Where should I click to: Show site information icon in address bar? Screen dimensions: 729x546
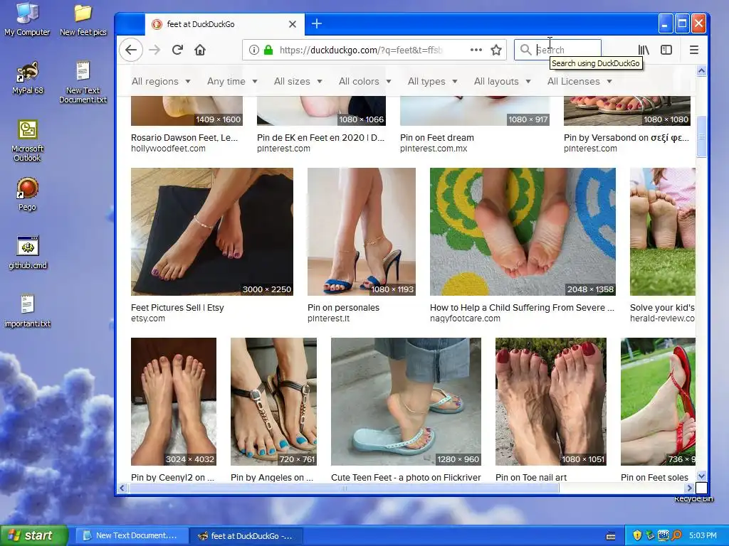click(254, 50)
